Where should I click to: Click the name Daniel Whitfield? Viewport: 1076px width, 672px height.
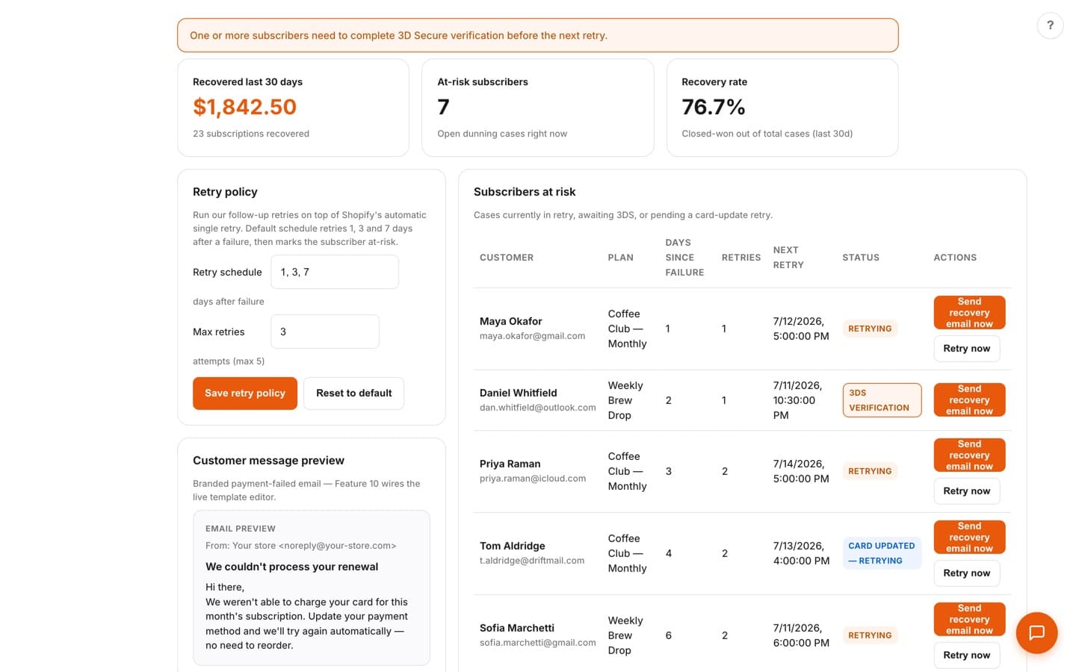click(x=518, y=393)
